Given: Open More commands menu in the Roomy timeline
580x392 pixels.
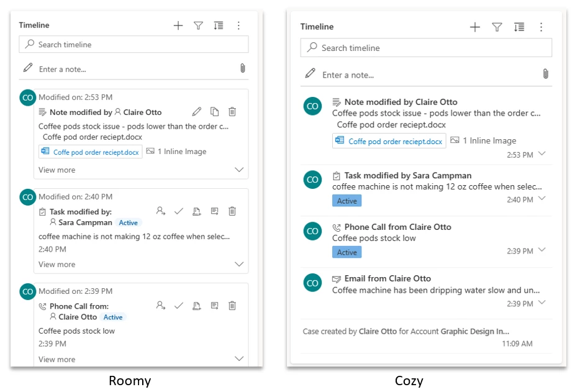Looking at the screenshot, I should tap(239, 25).
